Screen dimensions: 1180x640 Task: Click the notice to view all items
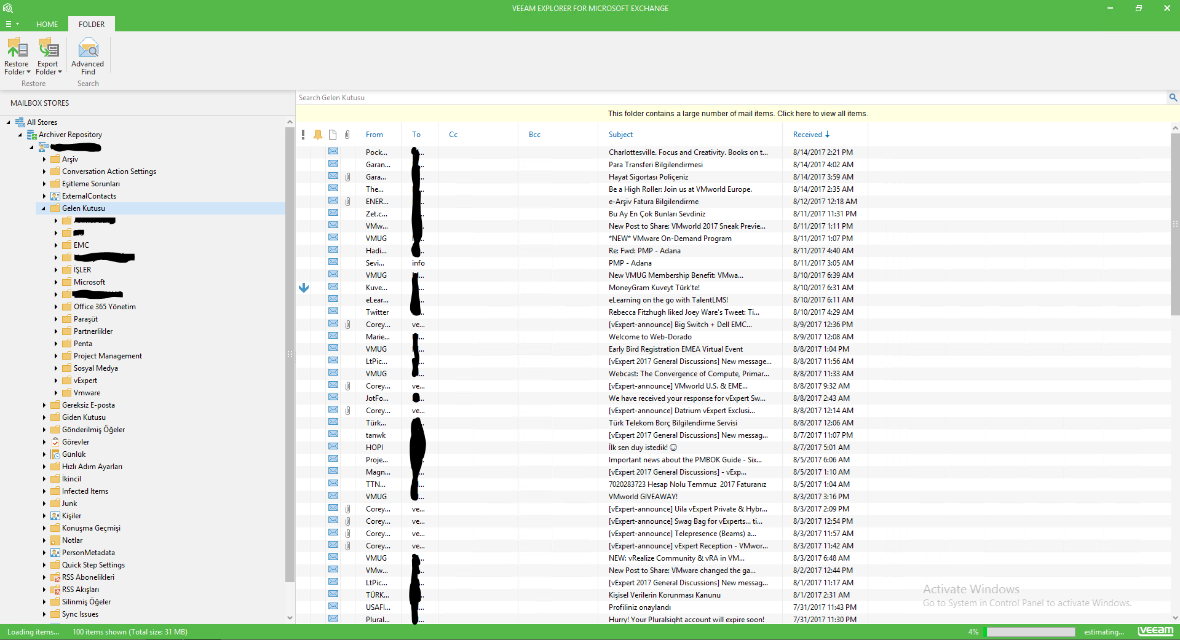coord(737,114)
